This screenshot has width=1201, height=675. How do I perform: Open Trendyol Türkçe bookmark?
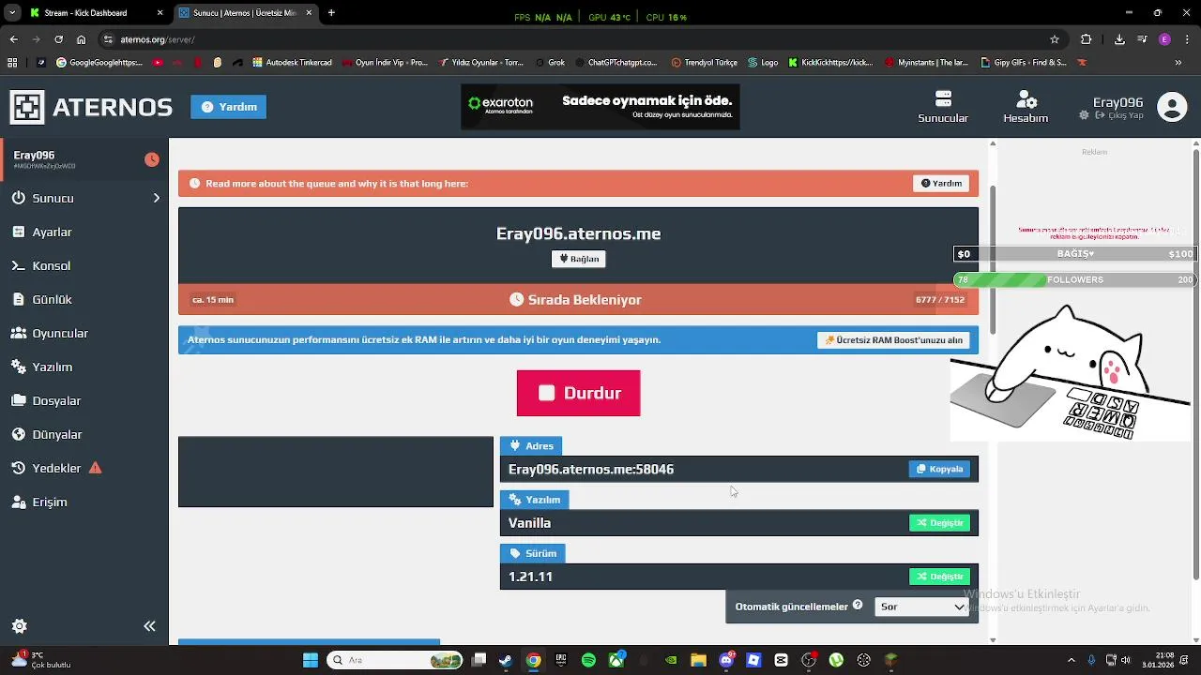point(705,63)
